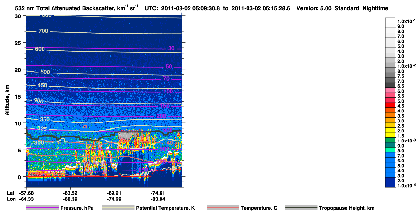The width and height of the screenshot is (419, 215).
Task: Click the colorbar label '3.5'
Action: coord(400,116)
